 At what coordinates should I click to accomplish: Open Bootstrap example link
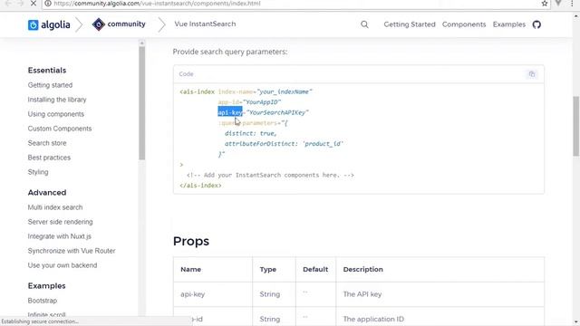43,301
